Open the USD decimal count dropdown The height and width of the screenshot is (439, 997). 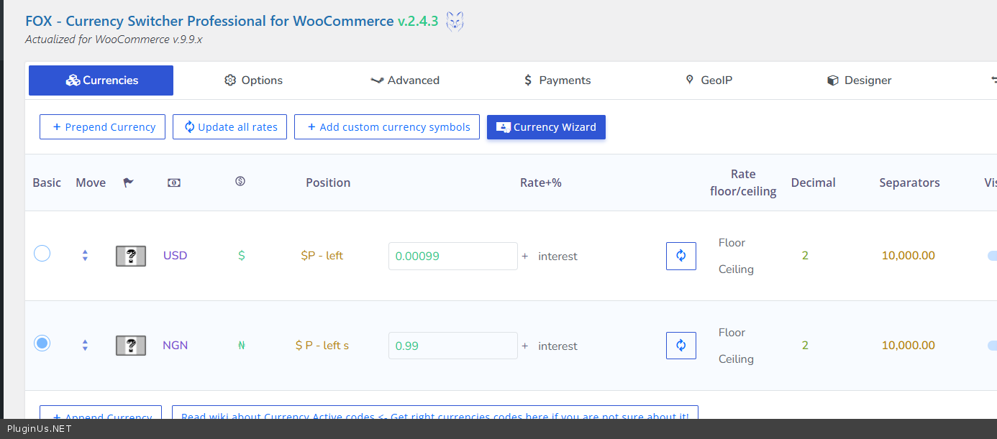pyautogui.click(x=805, y=256)
